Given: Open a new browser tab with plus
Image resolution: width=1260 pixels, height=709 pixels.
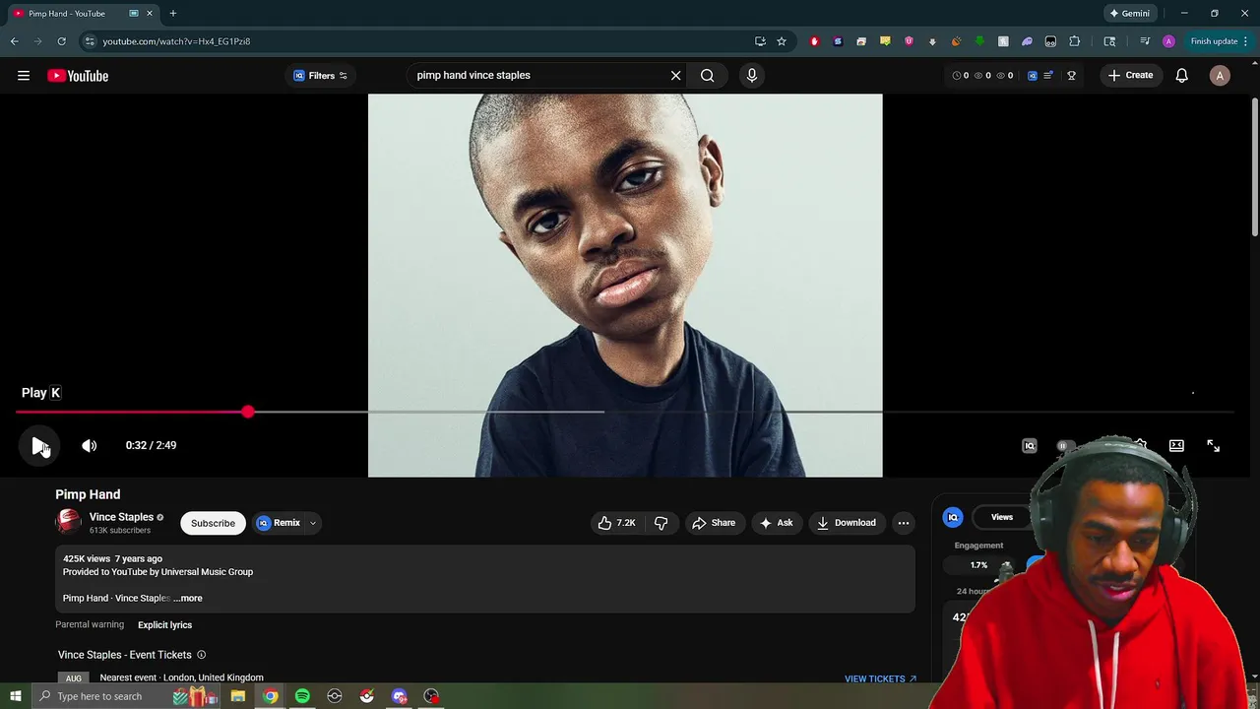Looking at the screenshot, I should (173, 14).
